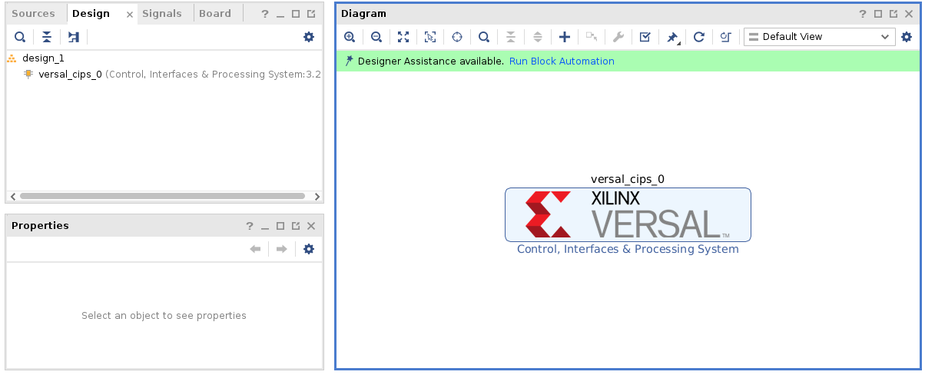The image size is (925, 375).
Task: Validate the design with the checkmark icon
Action: (645, 37)
